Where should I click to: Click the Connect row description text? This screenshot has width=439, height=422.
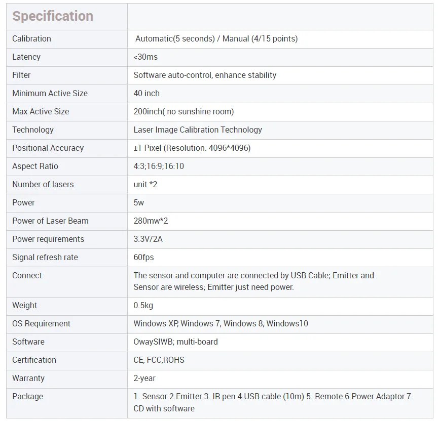253,281
